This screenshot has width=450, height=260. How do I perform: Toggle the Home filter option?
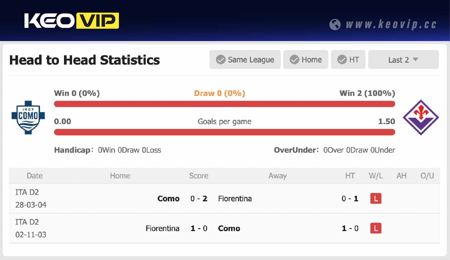pyautogui.click(x=306, y=59)
